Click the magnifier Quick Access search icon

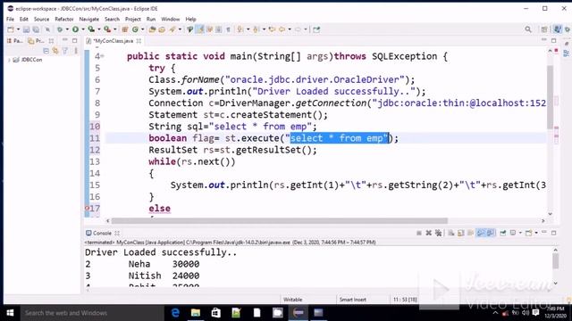click(x=528, y=29)
